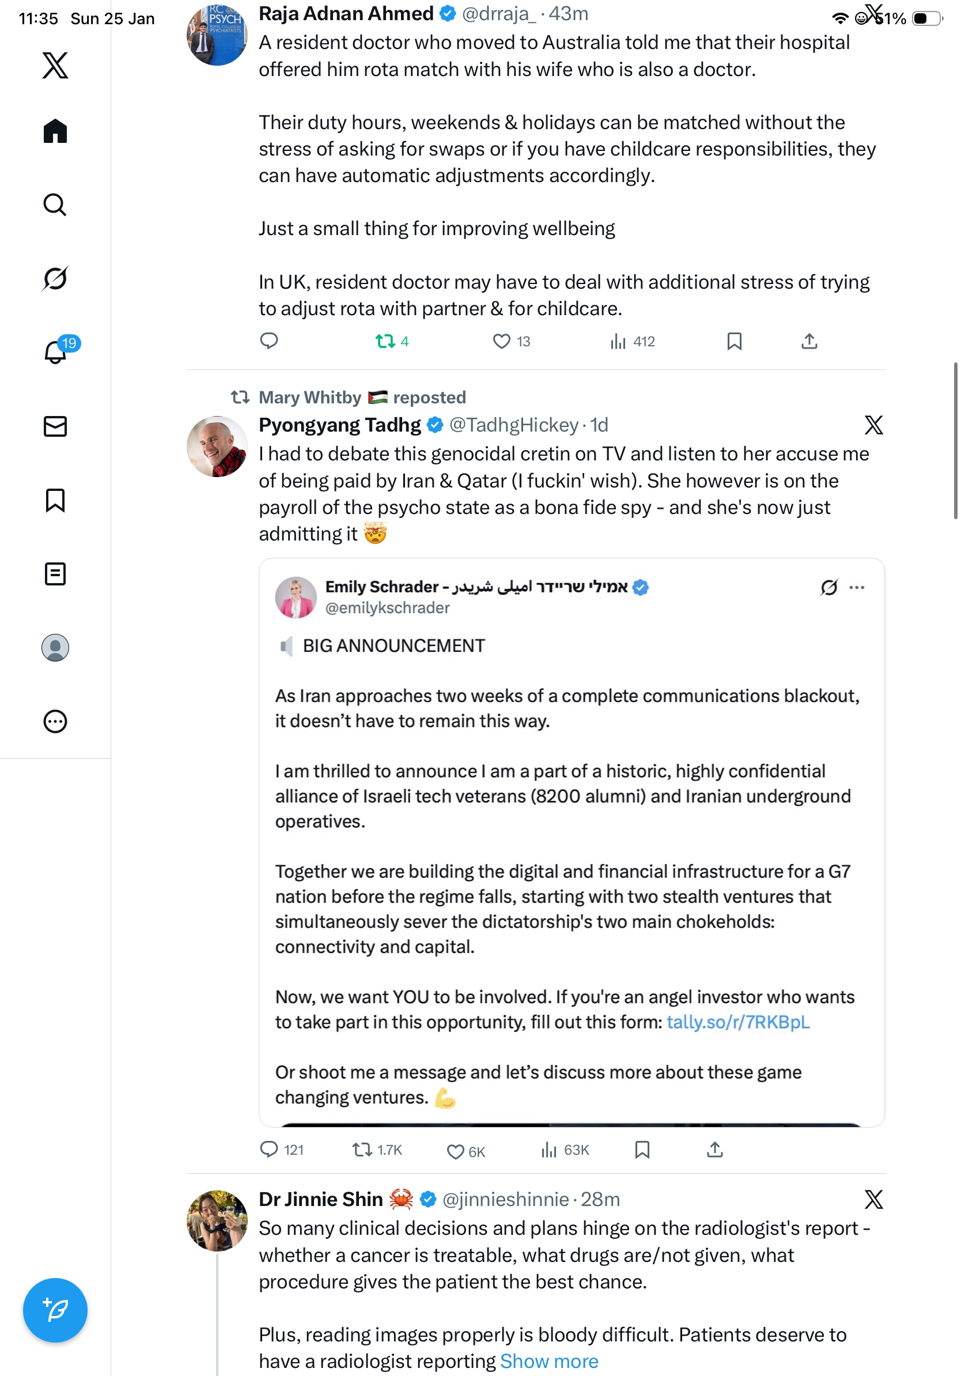Expand Dr Jinnie Shin's post with Show more

click(549, 1361)
